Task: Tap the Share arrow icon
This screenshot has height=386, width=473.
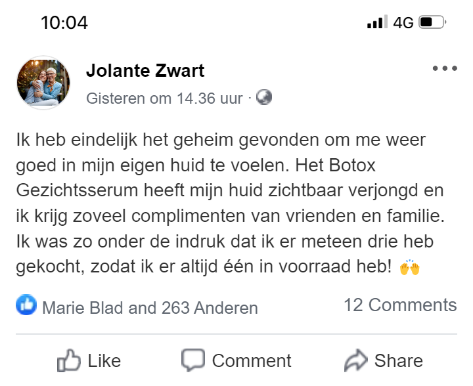Action: coord(356,360)
